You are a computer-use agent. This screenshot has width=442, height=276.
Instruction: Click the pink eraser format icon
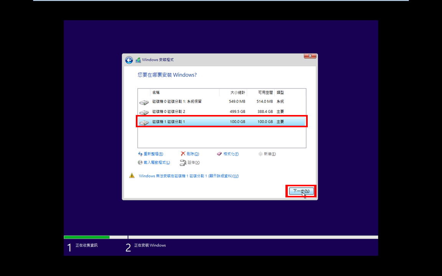pos(219,154)
